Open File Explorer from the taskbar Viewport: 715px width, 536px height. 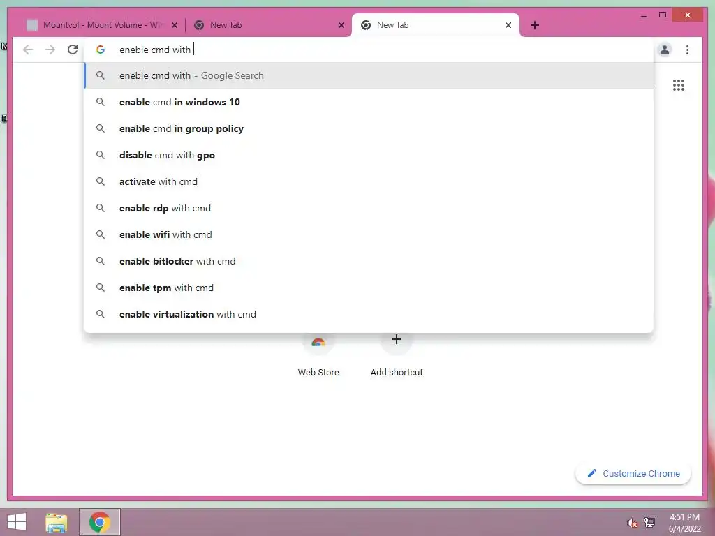[57, 522]
